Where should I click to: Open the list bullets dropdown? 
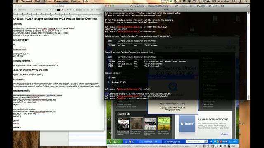(99, 10)
